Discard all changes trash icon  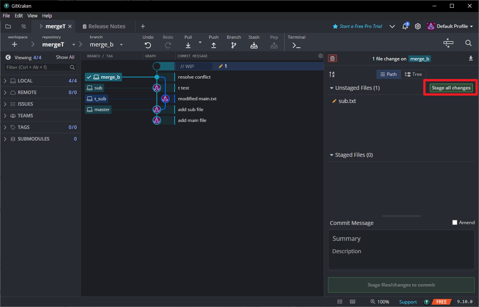(332, 58)
